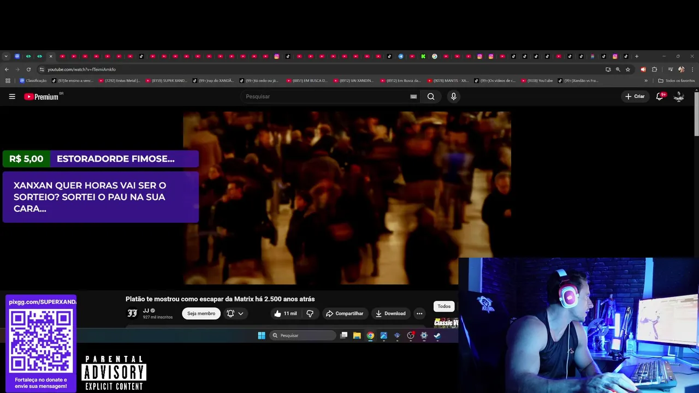Install app icon in address bar

click(x=608, y=69)
